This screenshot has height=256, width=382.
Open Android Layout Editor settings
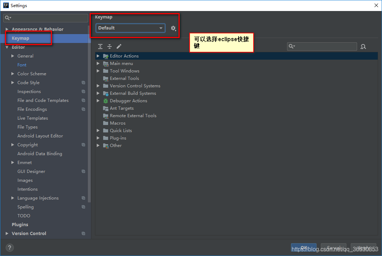pyautogui.click(x=40, y=136)
